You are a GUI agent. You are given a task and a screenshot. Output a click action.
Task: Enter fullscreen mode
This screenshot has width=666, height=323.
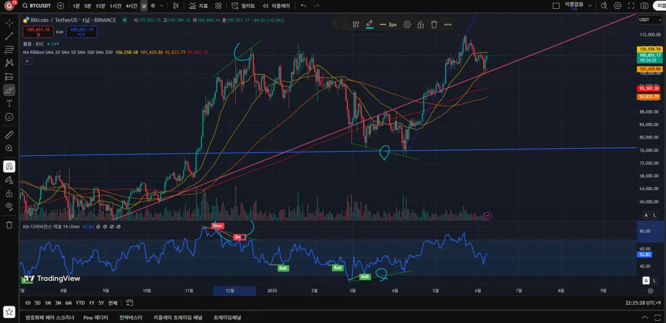pos(631,6)
